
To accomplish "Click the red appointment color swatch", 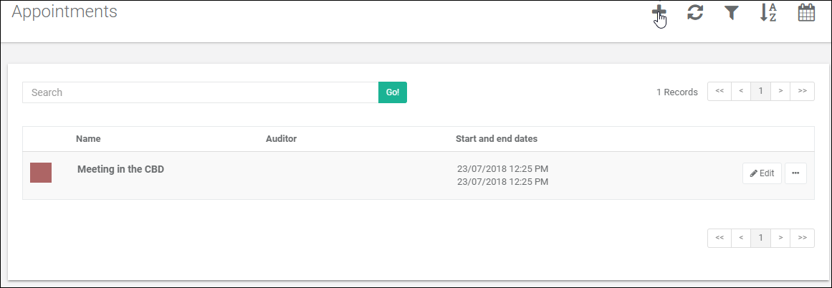I will point(41,173).
